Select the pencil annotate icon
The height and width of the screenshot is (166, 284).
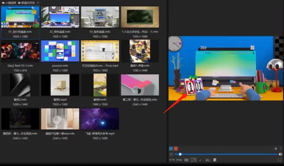pyautogui.click(x=201, y=160)
